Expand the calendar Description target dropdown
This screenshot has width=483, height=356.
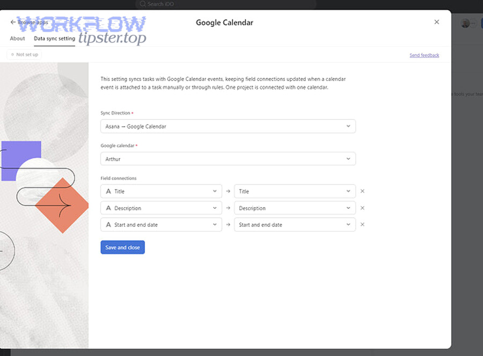[x=295, y=208]
